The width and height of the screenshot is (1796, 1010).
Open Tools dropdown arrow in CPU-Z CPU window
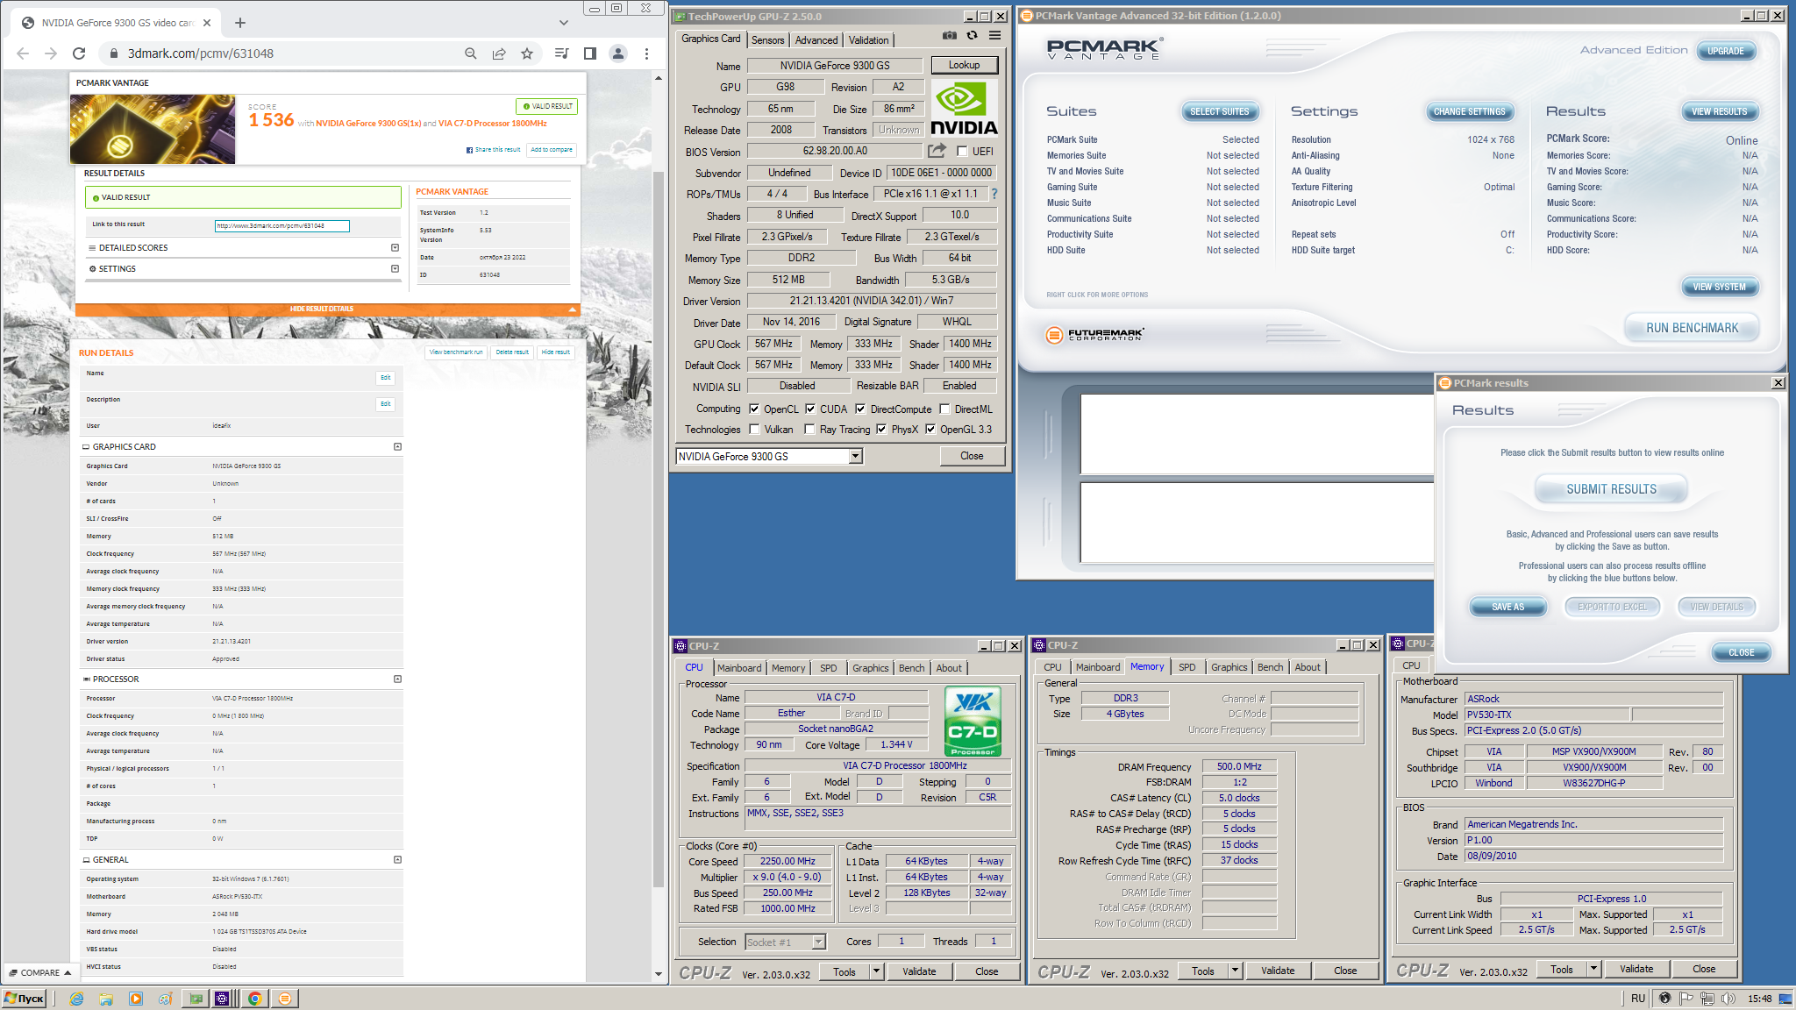pos(875,971)
